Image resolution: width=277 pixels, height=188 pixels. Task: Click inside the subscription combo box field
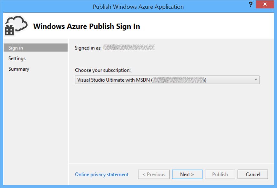[146, 80]
